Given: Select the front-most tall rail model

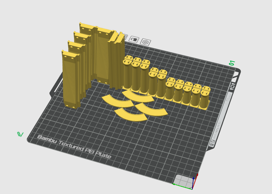Looking at the screenshot, I should (71, 80).
